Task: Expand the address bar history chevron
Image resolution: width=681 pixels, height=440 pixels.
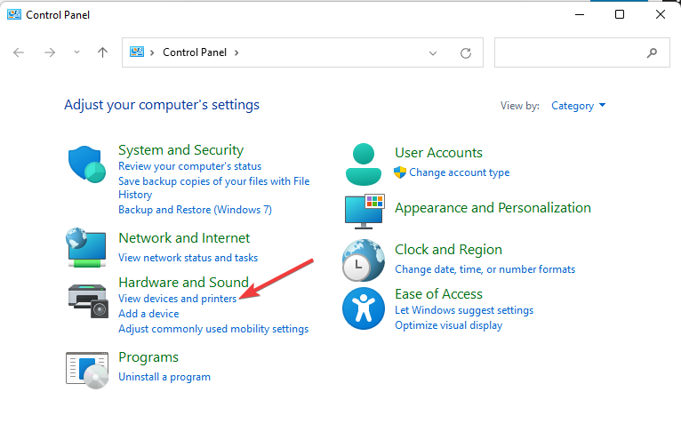Action: [433, 53]
